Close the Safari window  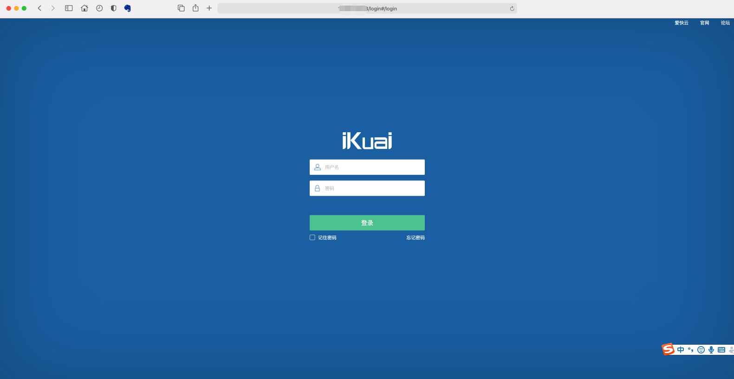(8, 8)
